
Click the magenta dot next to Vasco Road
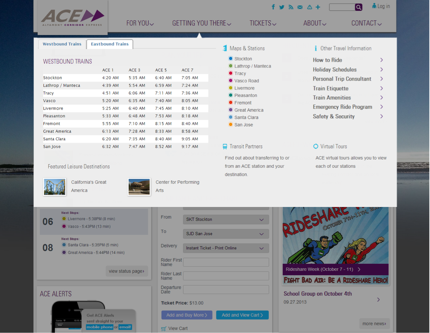[231, 81]
